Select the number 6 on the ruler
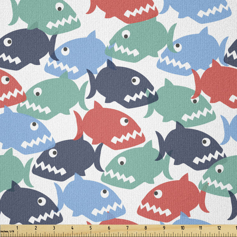The width and height of the screenshot is (237, 237). (x=109, y=228)
